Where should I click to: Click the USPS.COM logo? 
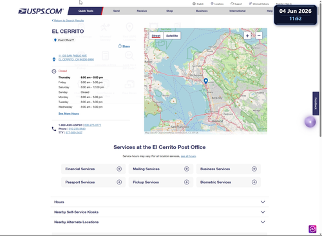41,11
